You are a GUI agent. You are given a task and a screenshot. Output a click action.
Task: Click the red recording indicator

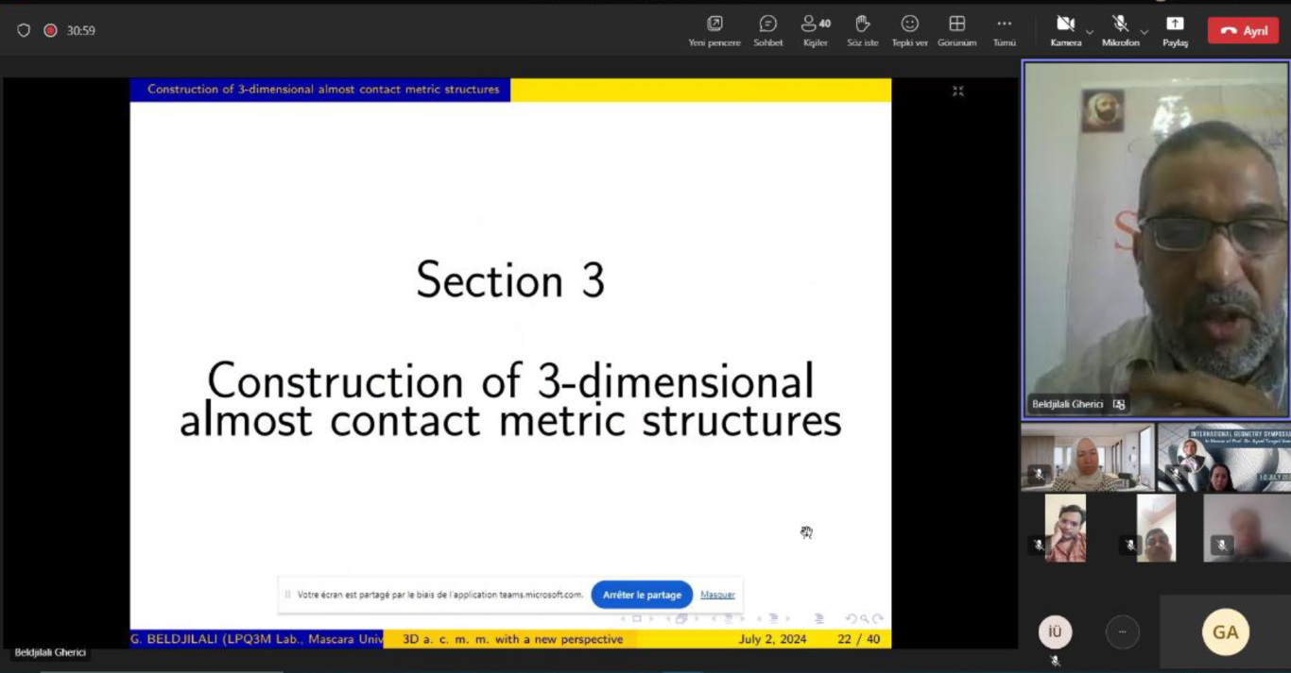point(50,30)
